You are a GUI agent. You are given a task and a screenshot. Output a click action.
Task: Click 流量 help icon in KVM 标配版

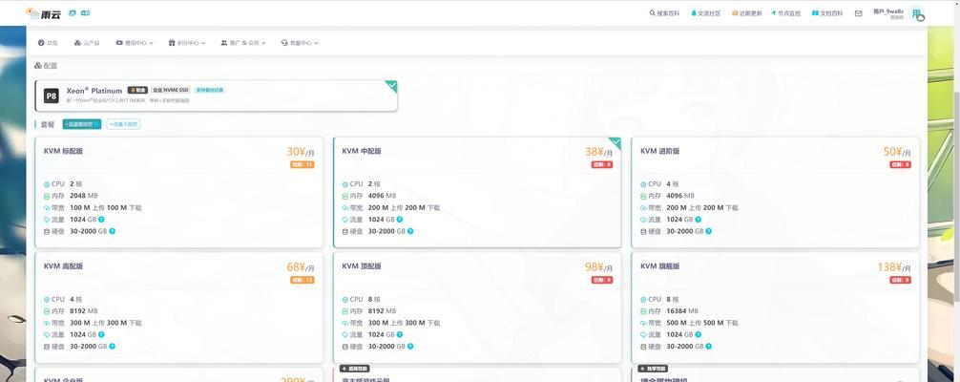click(x=101, y=220)
